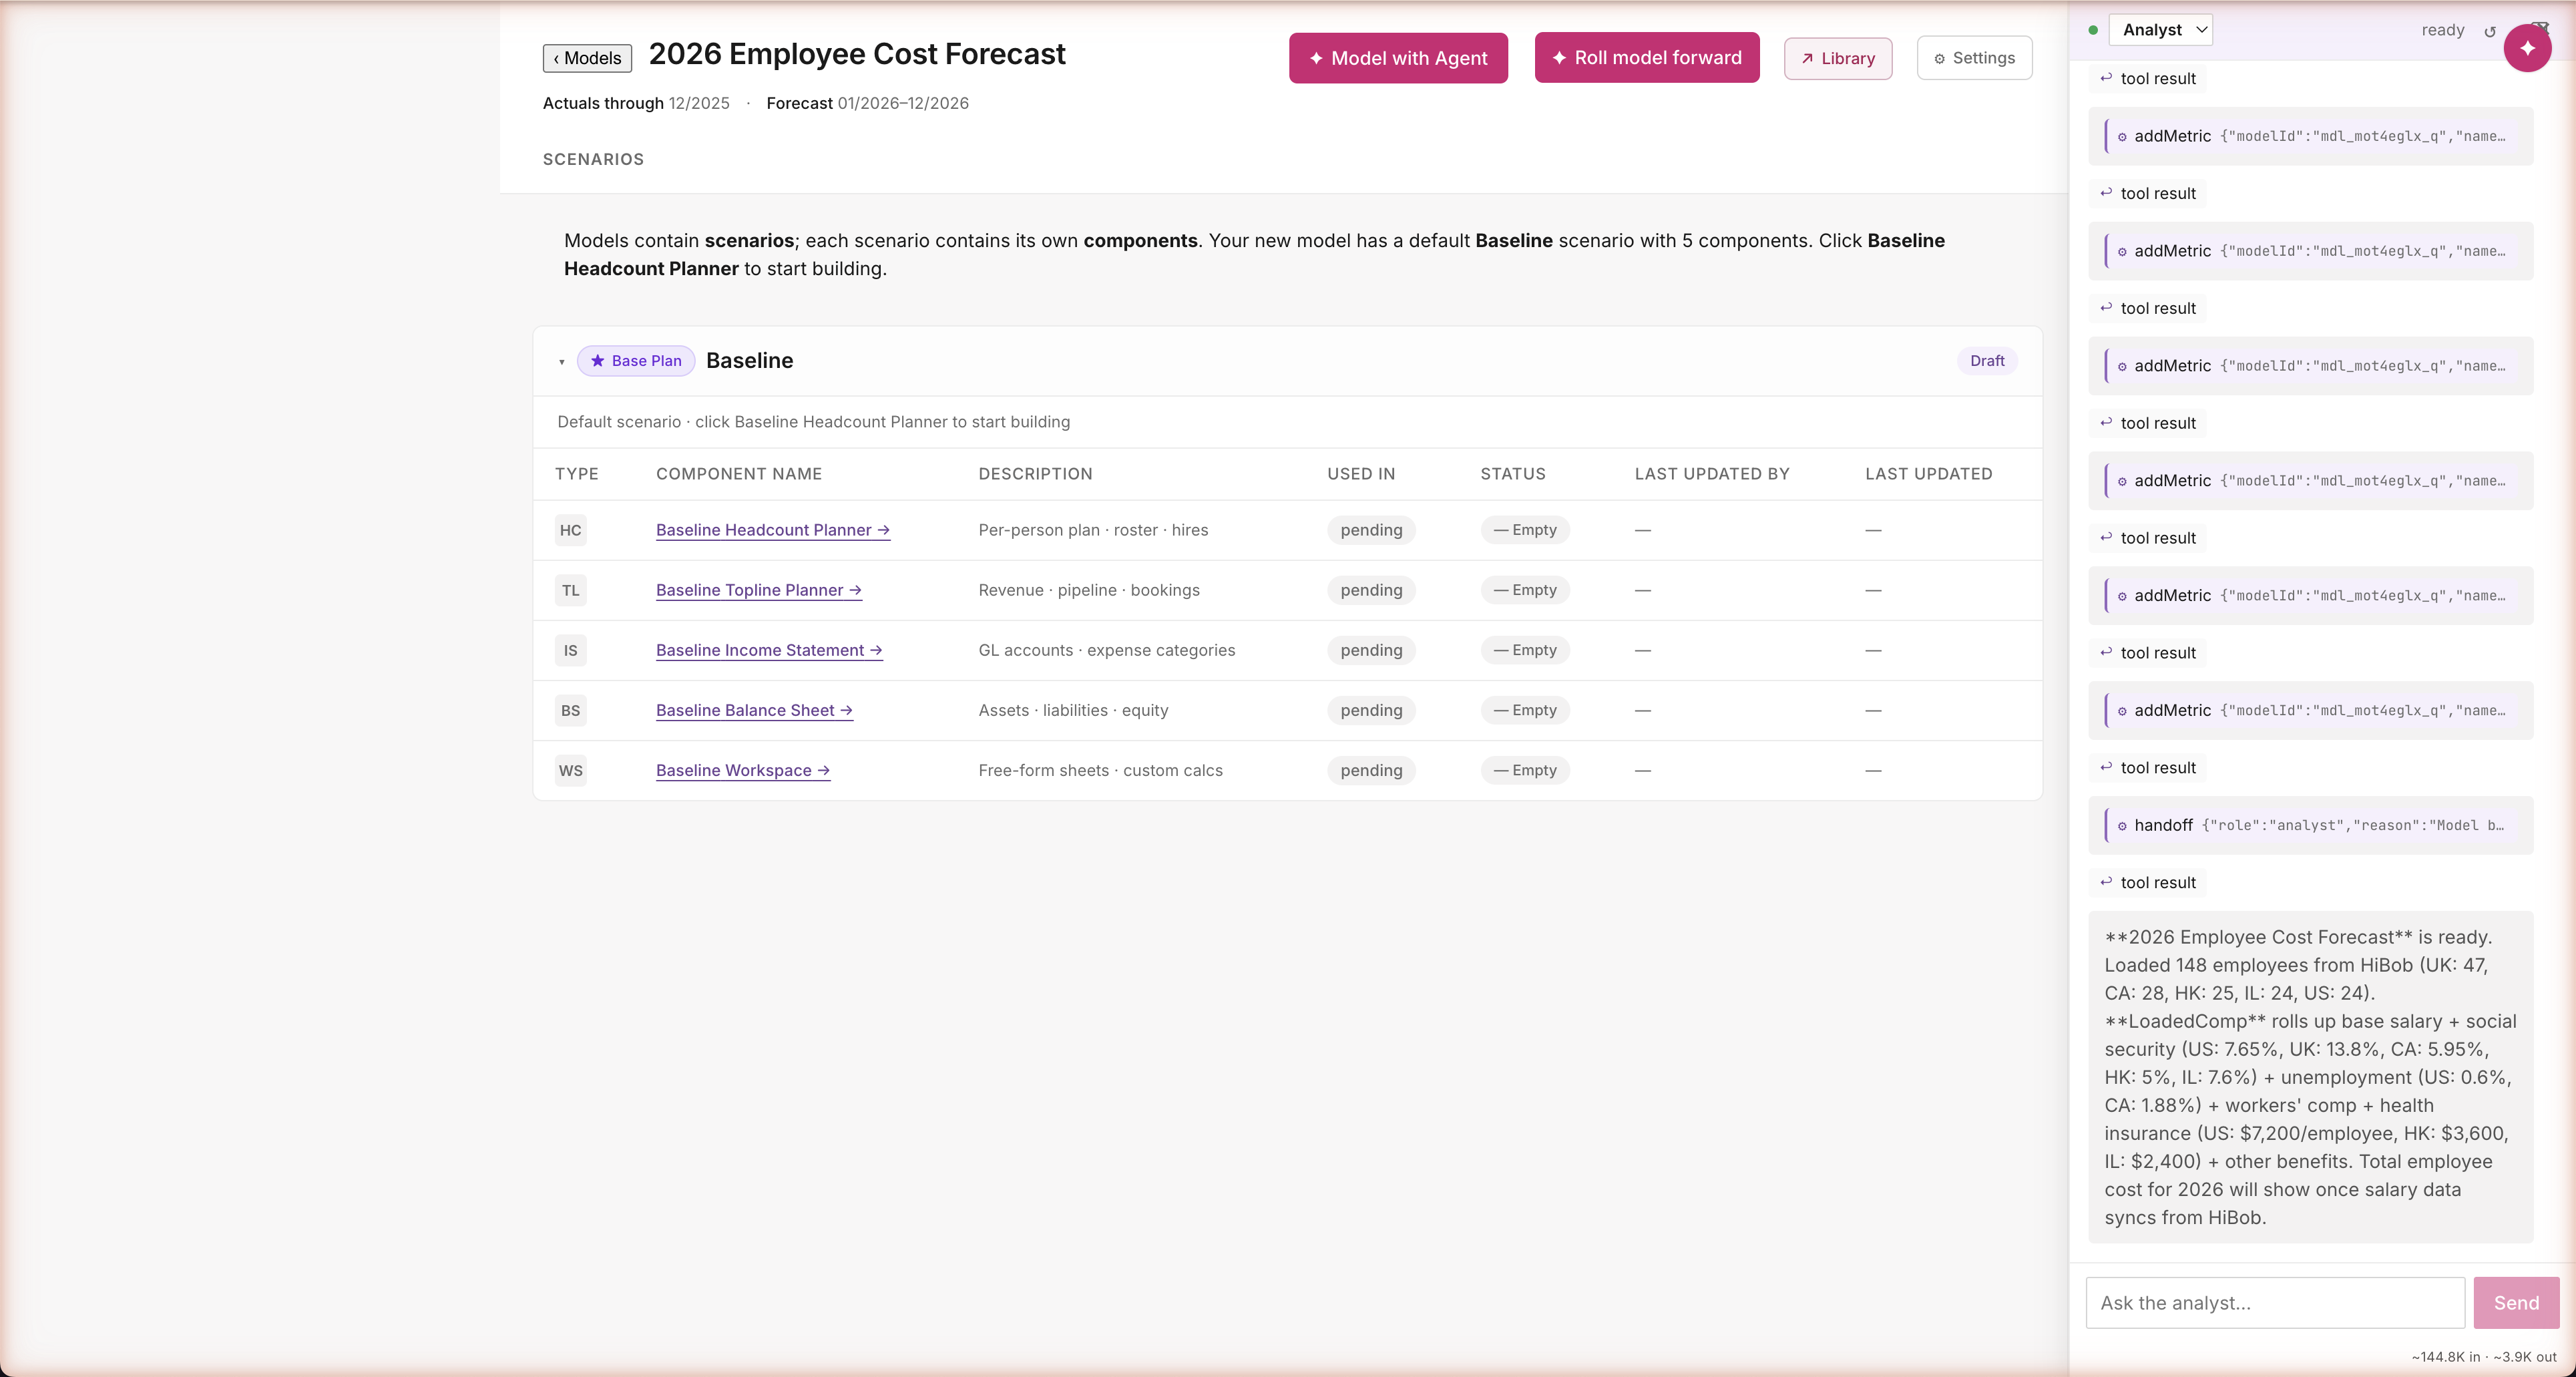Click 'Actuals through 12/2025' text

pyautogui.click(x=636, y=103)
